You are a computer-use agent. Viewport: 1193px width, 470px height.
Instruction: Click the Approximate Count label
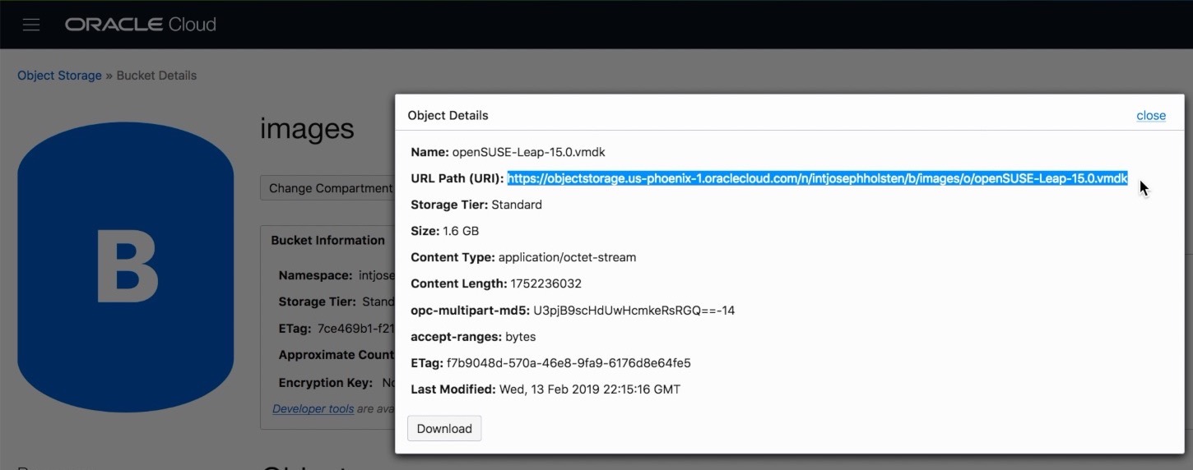(x=337, y=356)
